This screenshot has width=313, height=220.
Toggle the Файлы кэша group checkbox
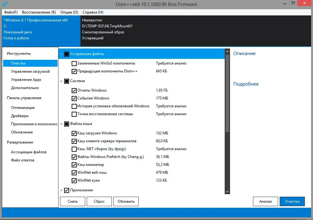pyautogui.click(x=67, y=124)
